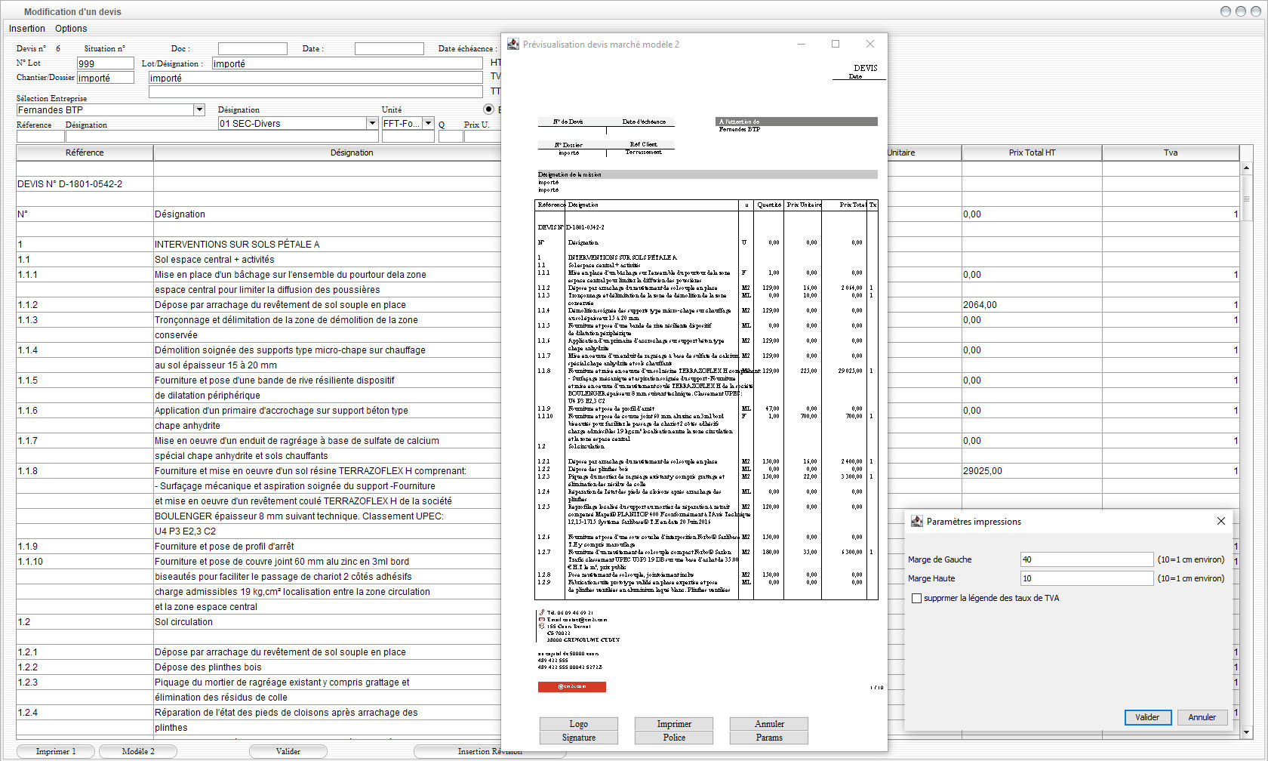Screen dimensions: 1268x761
Task: Click the Police button in the preview window
Action: pos(674,738)
